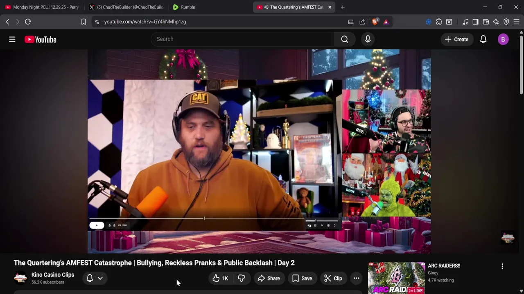The width and height of the screenshot is (524, 294).
Task: Go back with the browser back arrow
Action: (x=7, y=22)
